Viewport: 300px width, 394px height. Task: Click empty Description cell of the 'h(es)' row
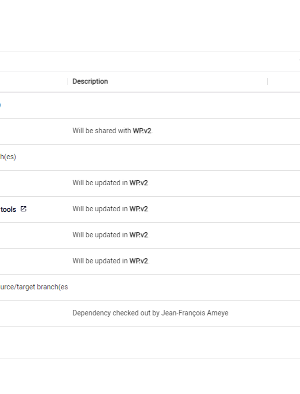pyautogui.click(x=167, y=158)
